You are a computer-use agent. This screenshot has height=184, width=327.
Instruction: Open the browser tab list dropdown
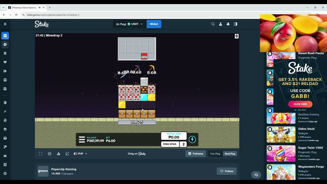(x=3, y=8)
